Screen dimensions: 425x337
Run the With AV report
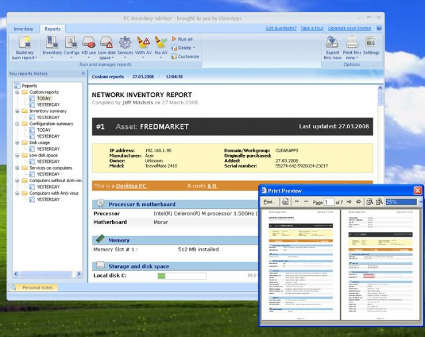click(x=143, y=47)
